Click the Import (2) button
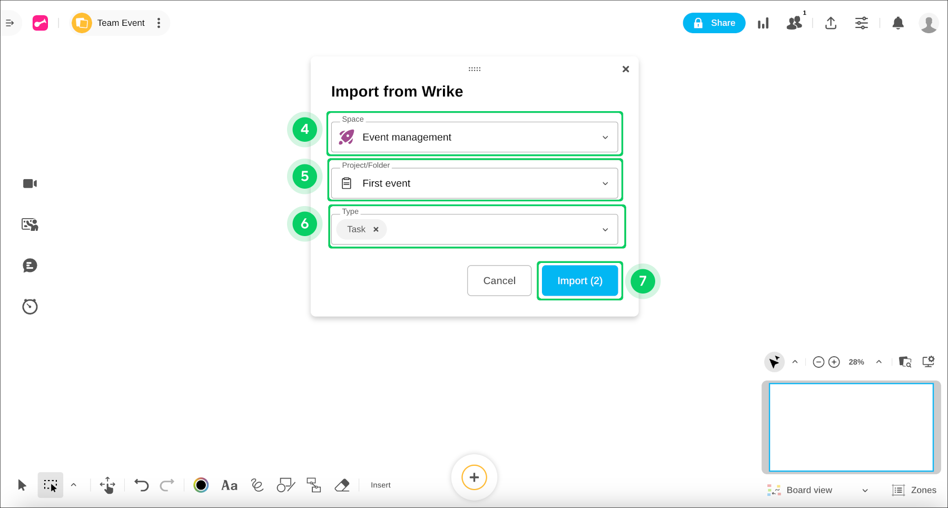The width and height of the screenshot is (948, 508). [x=579, y=280]
